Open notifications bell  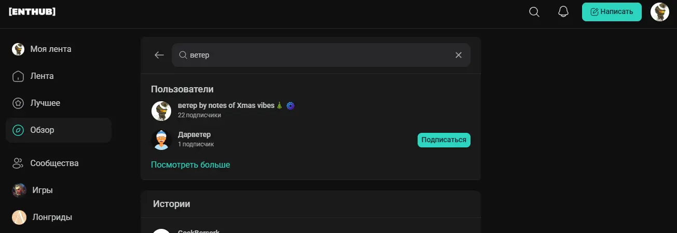pos(563,12)
